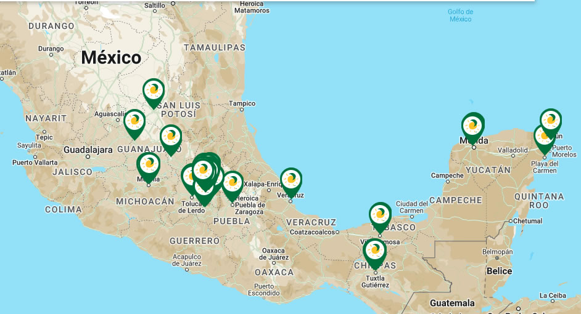581x314 pixels.
Task: Click the NAYARIT state label
Action: pyautogui.click(x=46, y=118)
